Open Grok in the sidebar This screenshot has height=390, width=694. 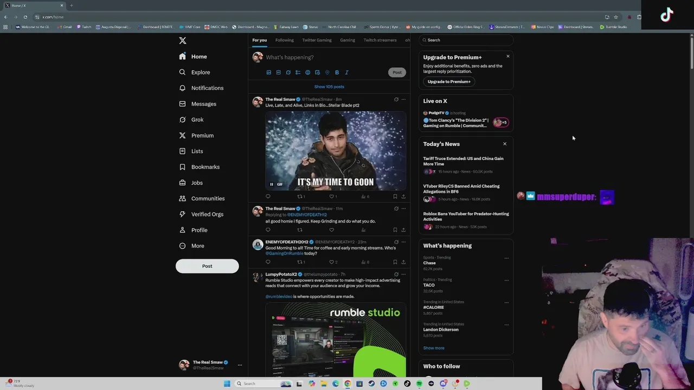tap(191, 120)
